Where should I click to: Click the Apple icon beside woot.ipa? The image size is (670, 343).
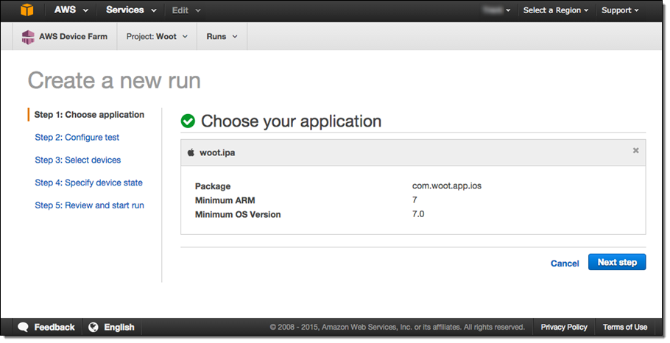click(191, 152)
